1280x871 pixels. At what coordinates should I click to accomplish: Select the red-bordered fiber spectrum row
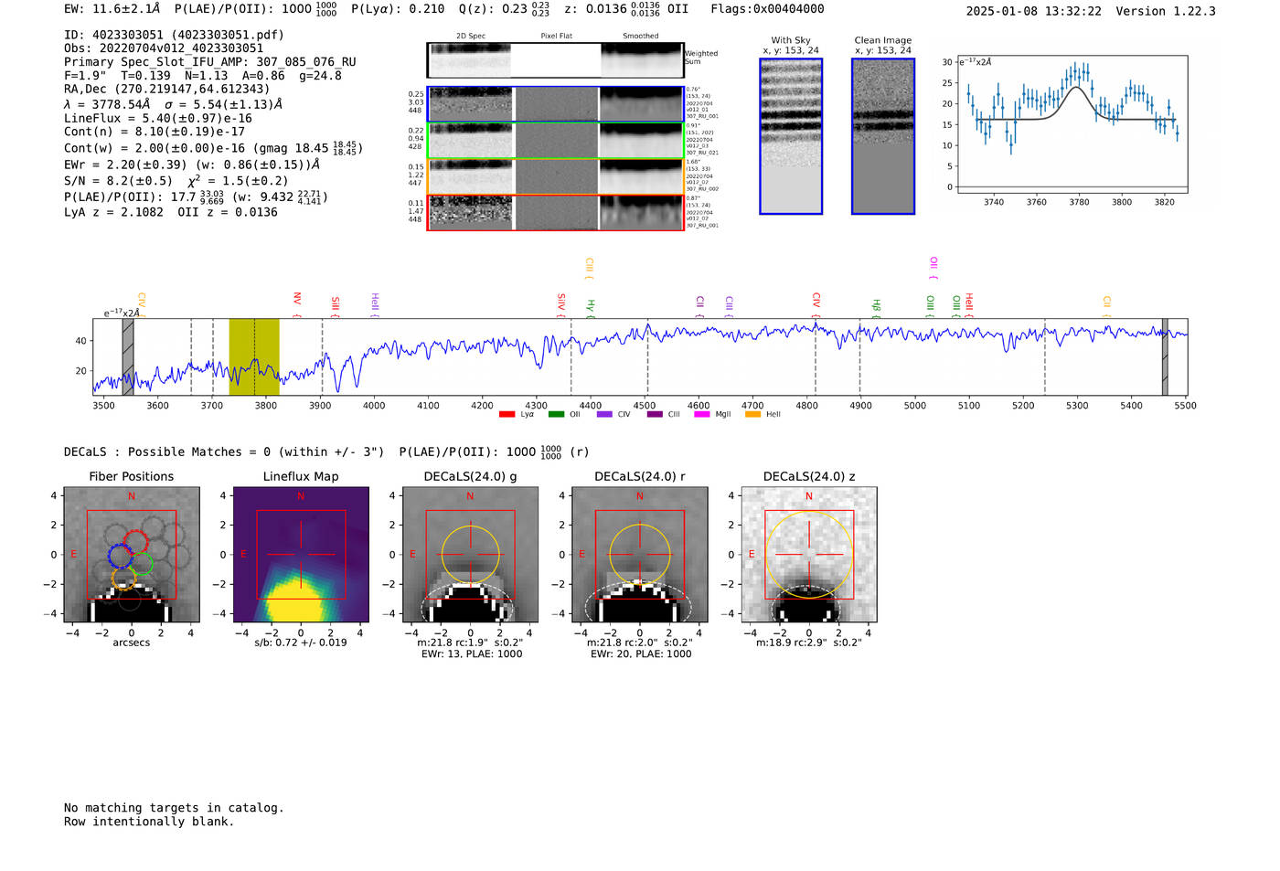pyautogui.click(x=555, y=213)
